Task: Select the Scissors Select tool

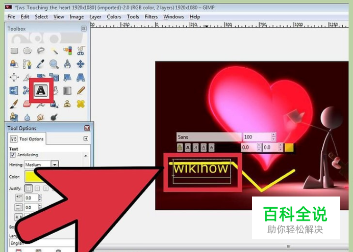Action: tap(81, 50)
